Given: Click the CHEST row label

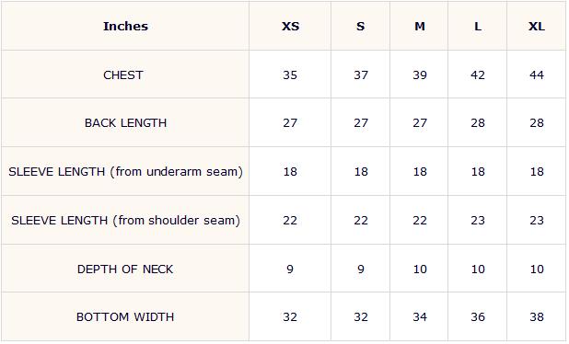Looking at the screenshot, I should tap(123, 75).
